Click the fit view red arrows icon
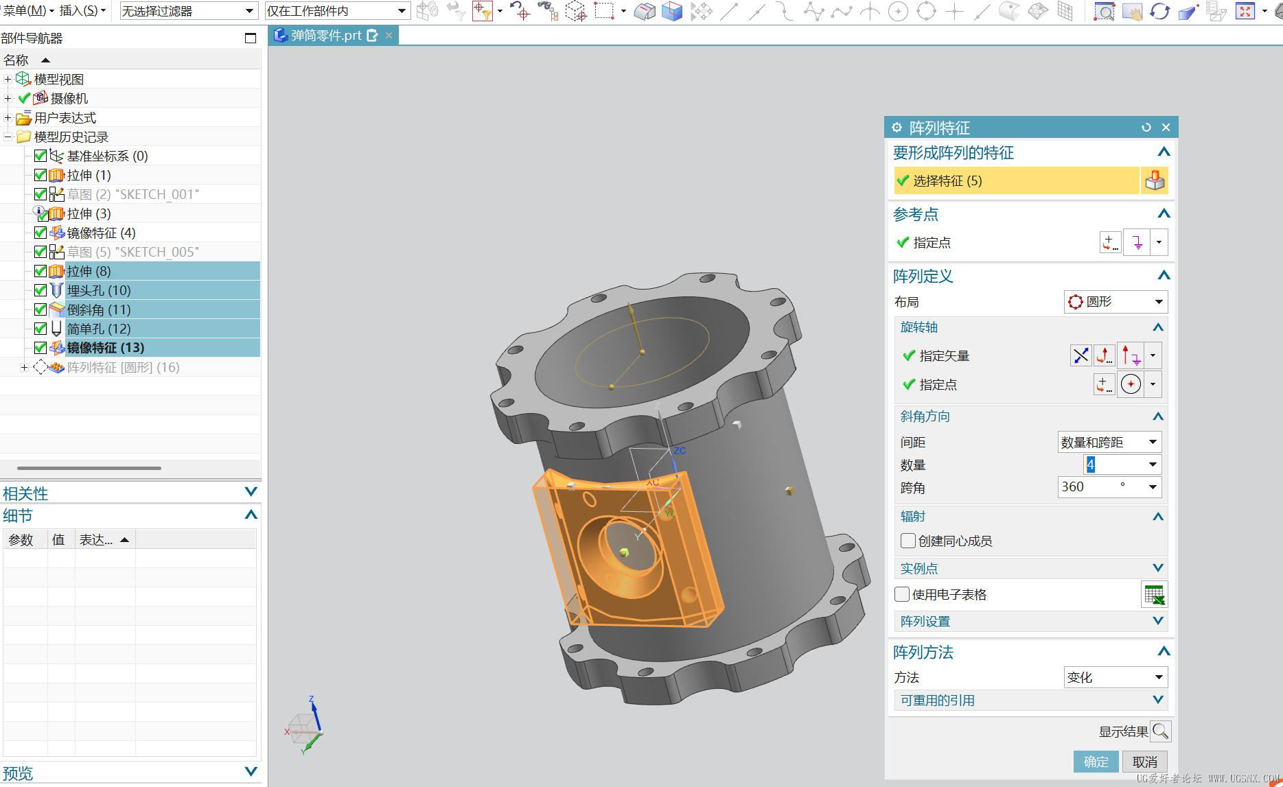Image resolution: width=1283 pixels, height=787 pixels. (1245, 11)
